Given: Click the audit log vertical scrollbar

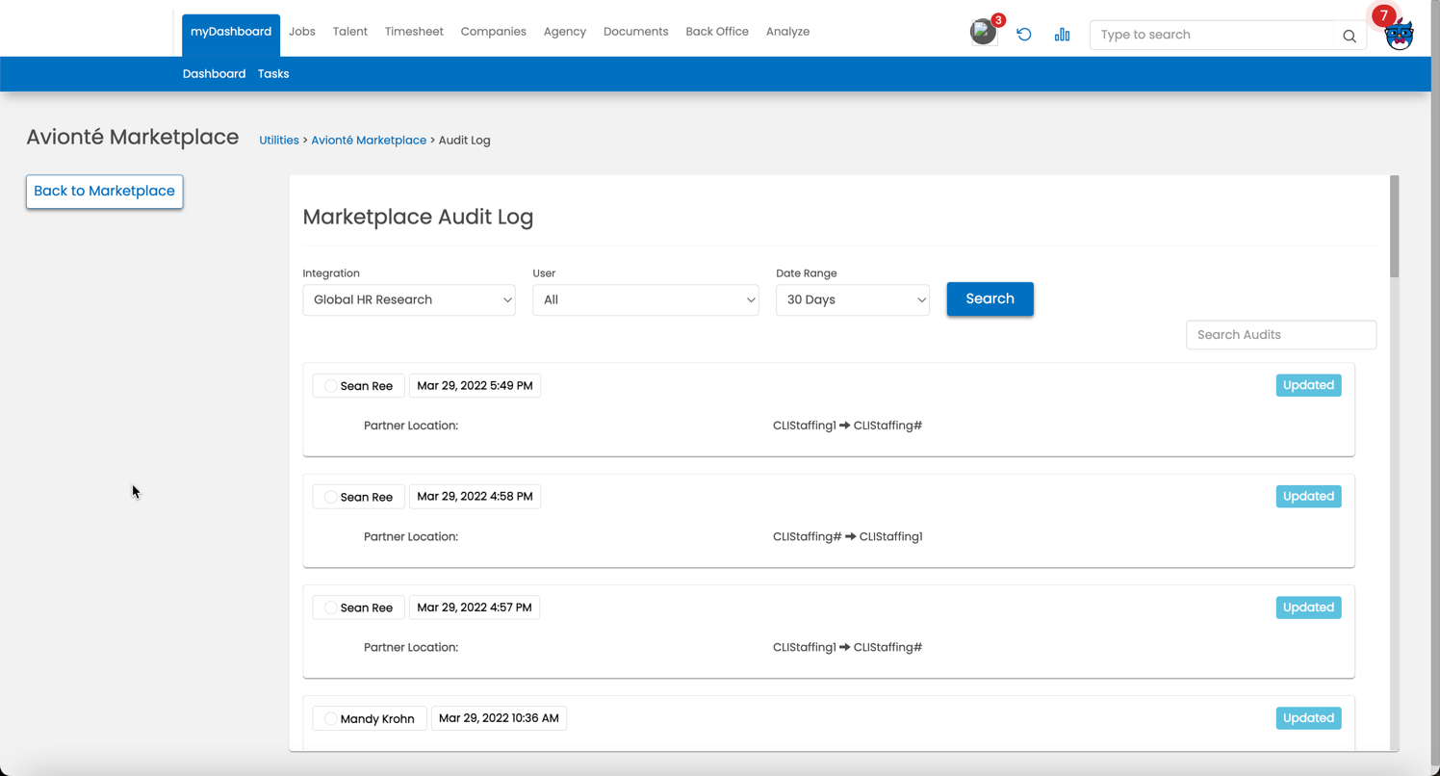Looking at the screenshot, I should click(1394, 227).
